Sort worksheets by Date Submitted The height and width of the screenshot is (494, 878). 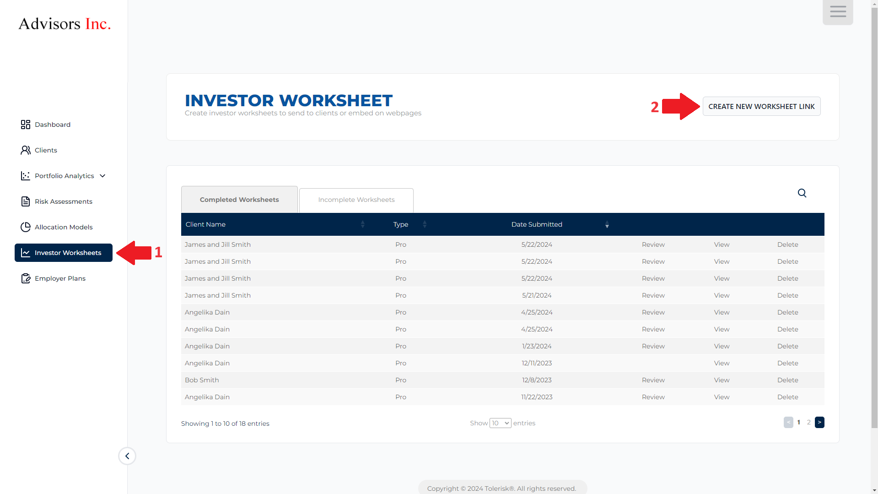(607, 224)
